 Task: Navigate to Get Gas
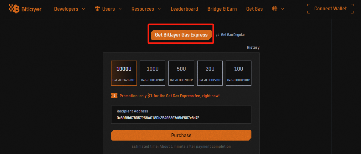[x=254, y=9]
